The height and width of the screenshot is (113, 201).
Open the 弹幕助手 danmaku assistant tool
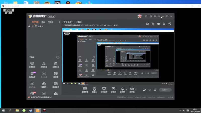[x=32, y=65]
